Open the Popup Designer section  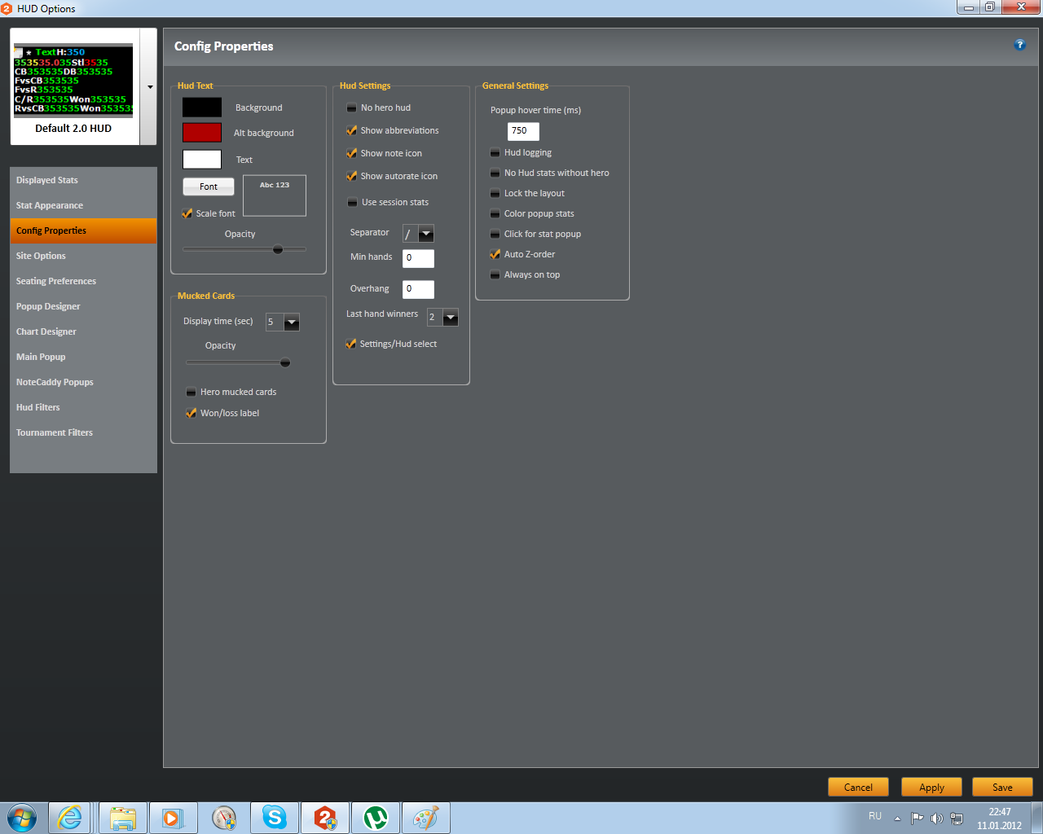(x=83, y=306)
